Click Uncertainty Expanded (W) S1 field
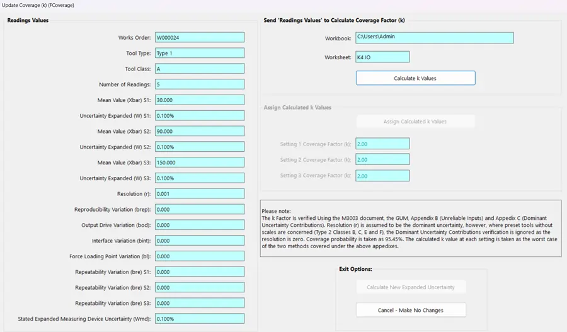The height and width of the screenshot is (332, 567). pyautogui.click(x=200, y=115)
